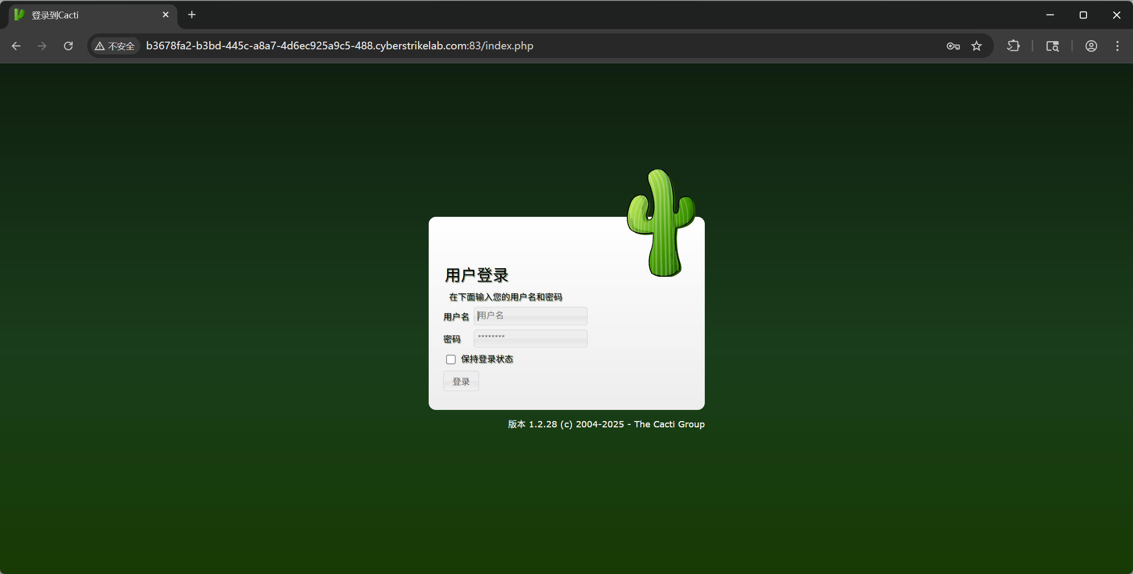Enable the 保持登录状态 checkbox
Screen dimensions: 1133x574
pos(451,359)
